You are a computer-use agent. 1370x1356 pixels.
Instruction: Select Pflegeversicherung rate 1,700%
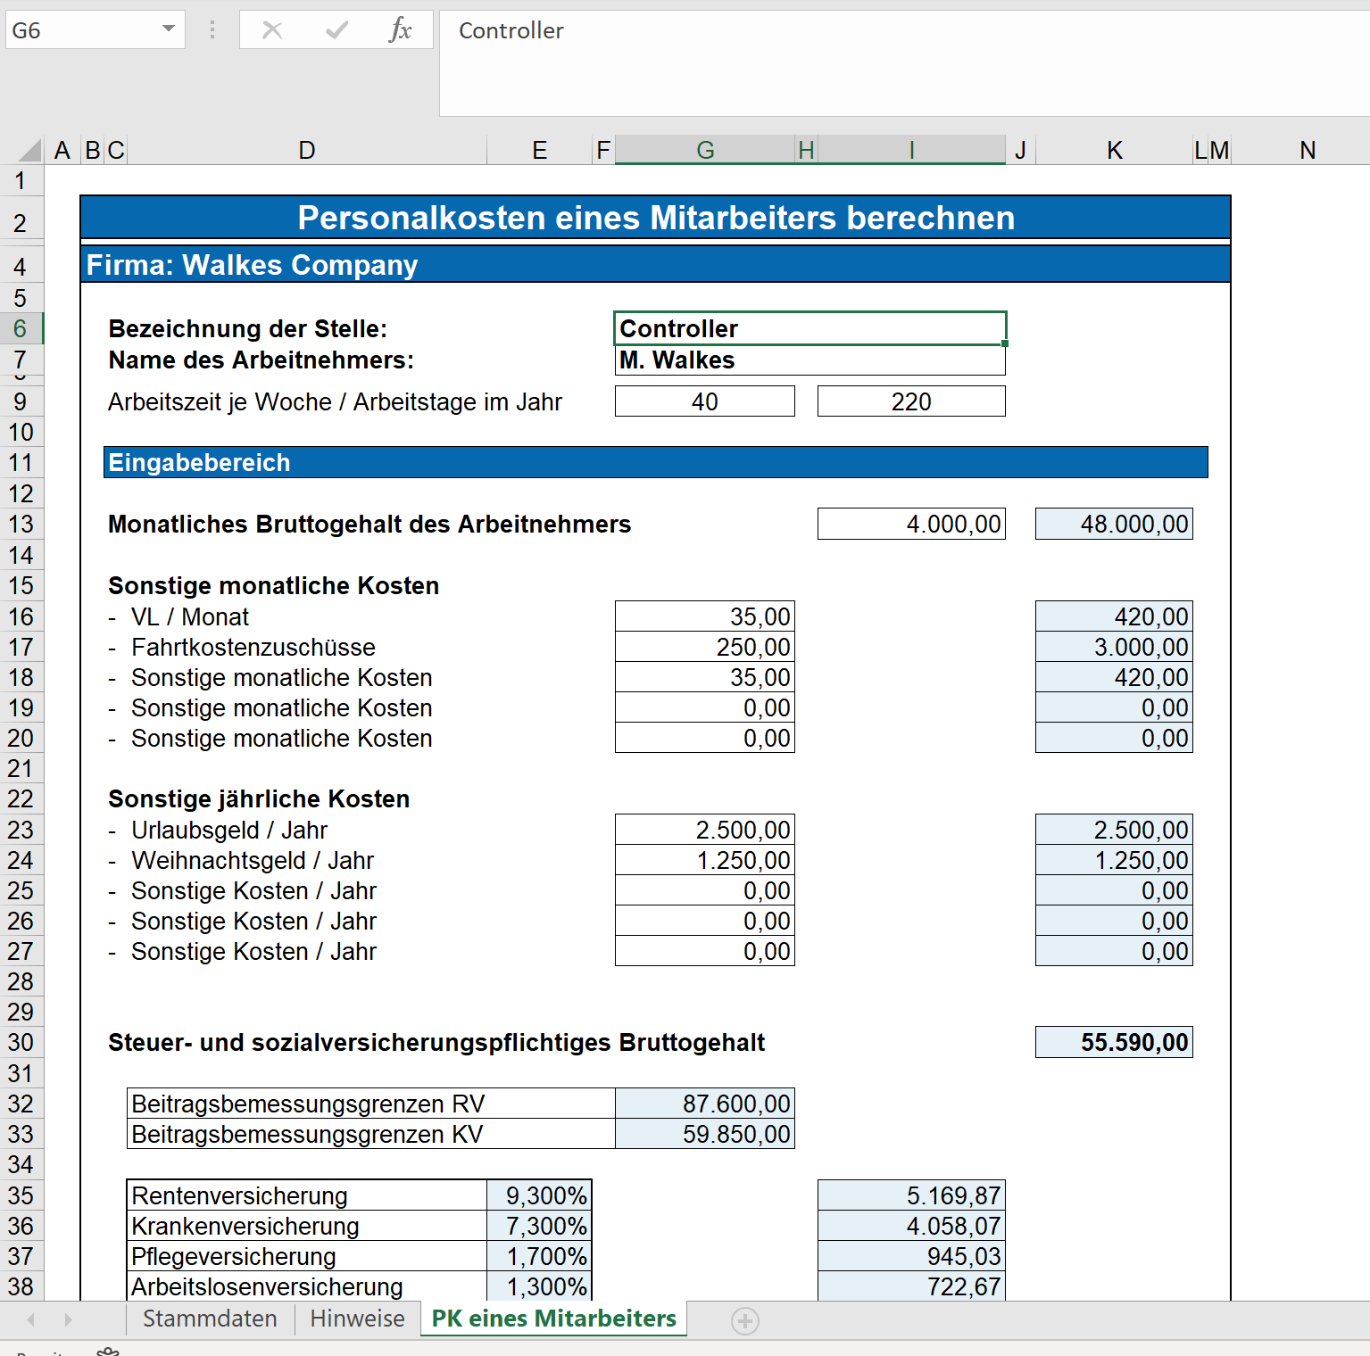coord(539,1256)
